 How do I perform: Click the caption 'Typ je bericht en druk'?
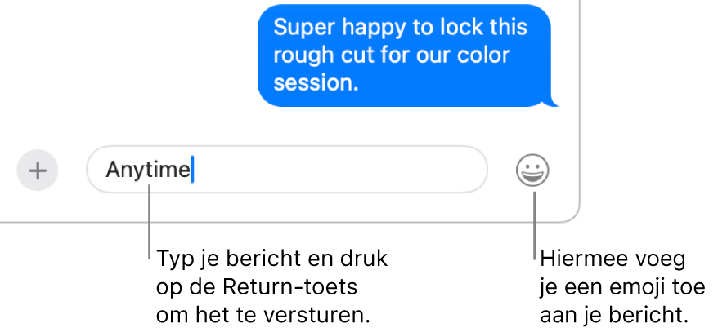click(x=272, y=260)
